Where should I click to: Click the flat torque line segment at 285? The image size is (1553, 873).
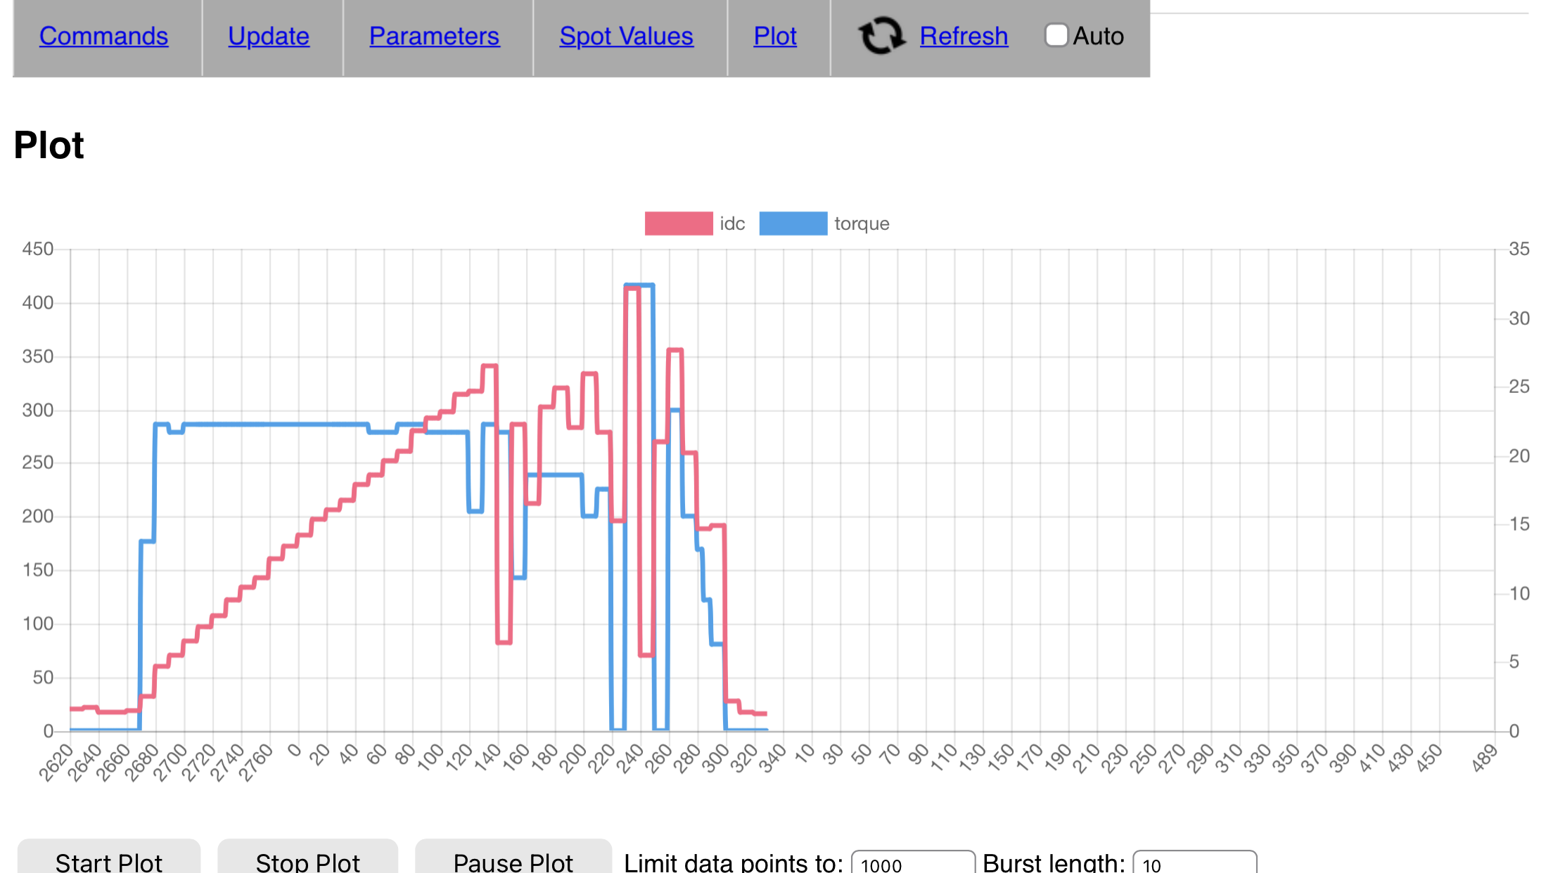tap(274, 424)
